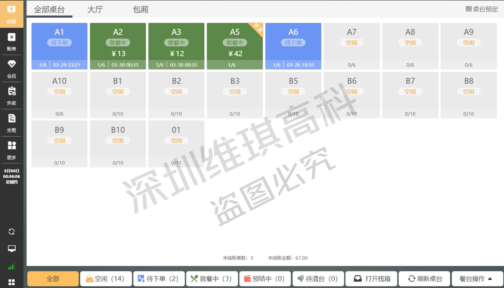Select idle table A10
Screen dimensions: 504x288
(59, 95)
